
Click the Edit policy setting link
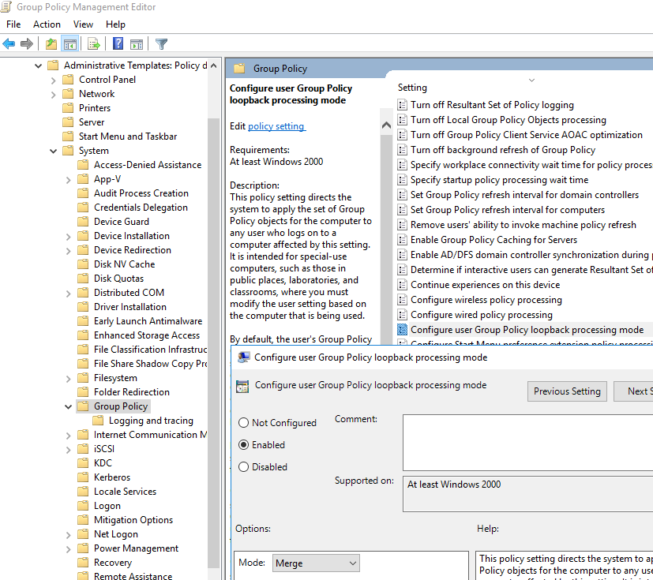tap(276, 126)
